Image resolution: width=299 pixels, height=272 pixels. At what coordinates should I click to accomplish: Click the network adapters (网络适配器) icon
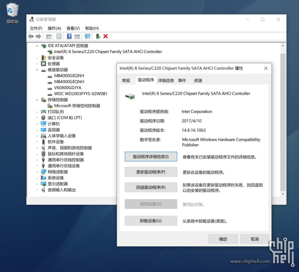[x=43, y=172]
